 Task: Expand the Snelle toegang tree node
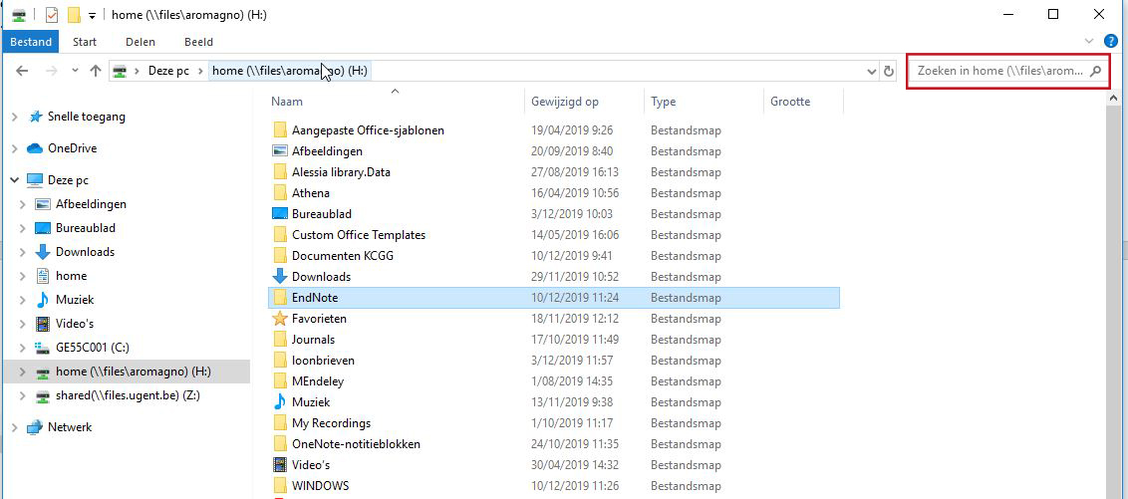14,118
